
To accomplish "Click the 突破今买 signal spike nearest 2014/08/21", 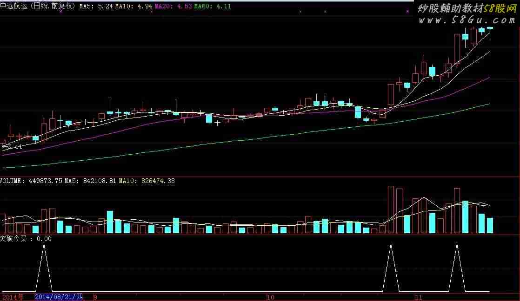I will [x=44, y=268].
